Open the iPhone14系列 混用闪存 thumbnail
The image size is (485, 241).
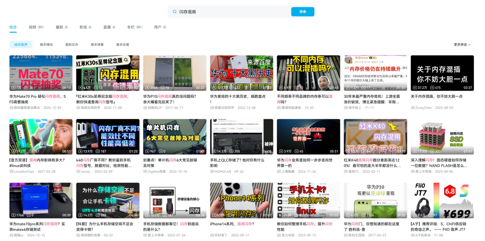(242, 200)
